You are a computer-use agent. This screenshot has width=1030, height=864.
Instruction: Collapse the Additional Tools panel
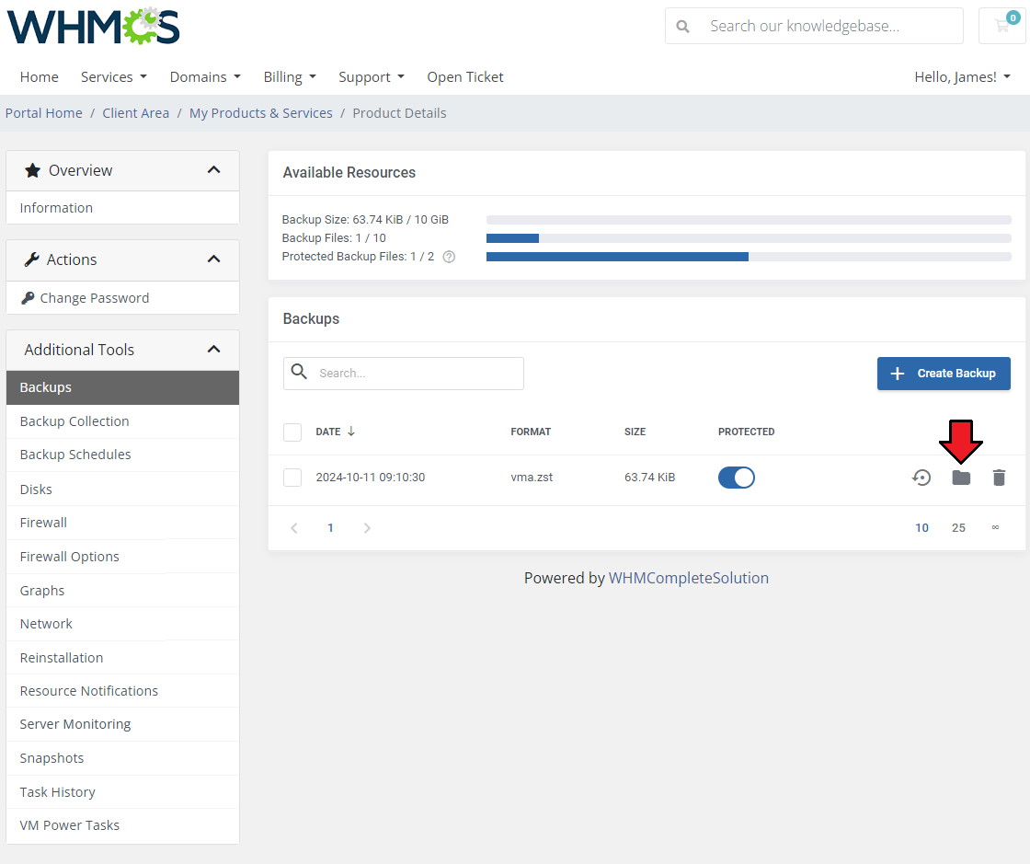pyautogui.click(x=213, y=350)
